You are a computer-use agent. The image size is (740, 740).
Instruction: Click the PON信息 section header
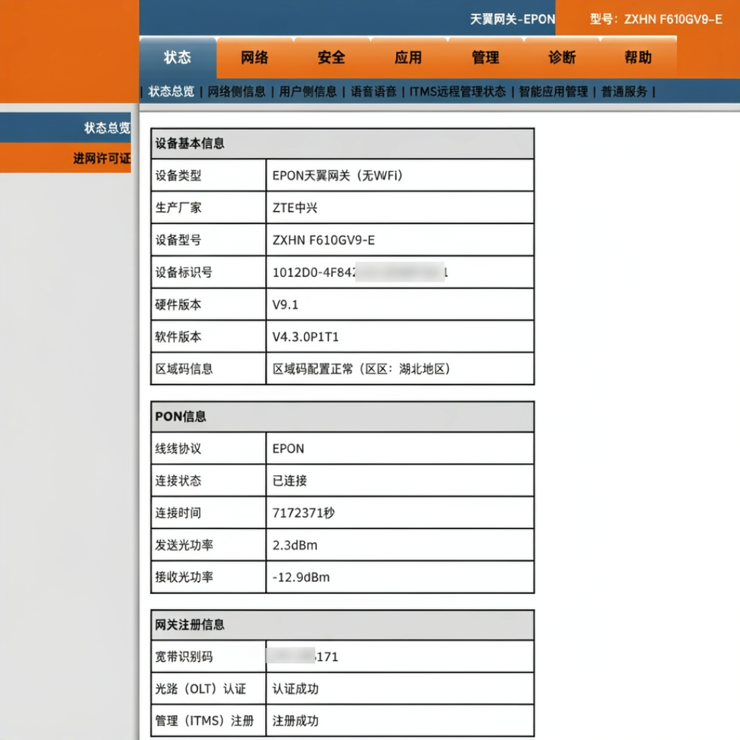coord(342,417)
